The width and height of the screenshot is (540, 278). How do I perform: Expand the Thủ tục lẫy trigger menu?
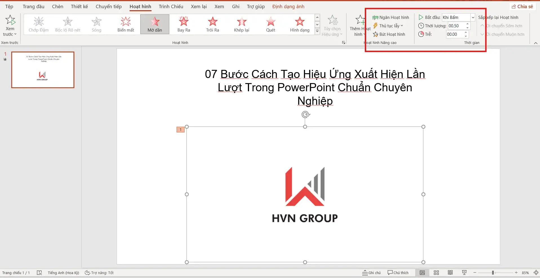click(x=388, y=26)
